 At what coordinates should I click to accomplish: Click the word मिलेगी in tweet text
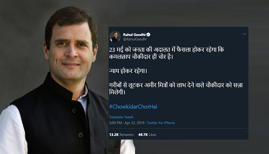117,92
